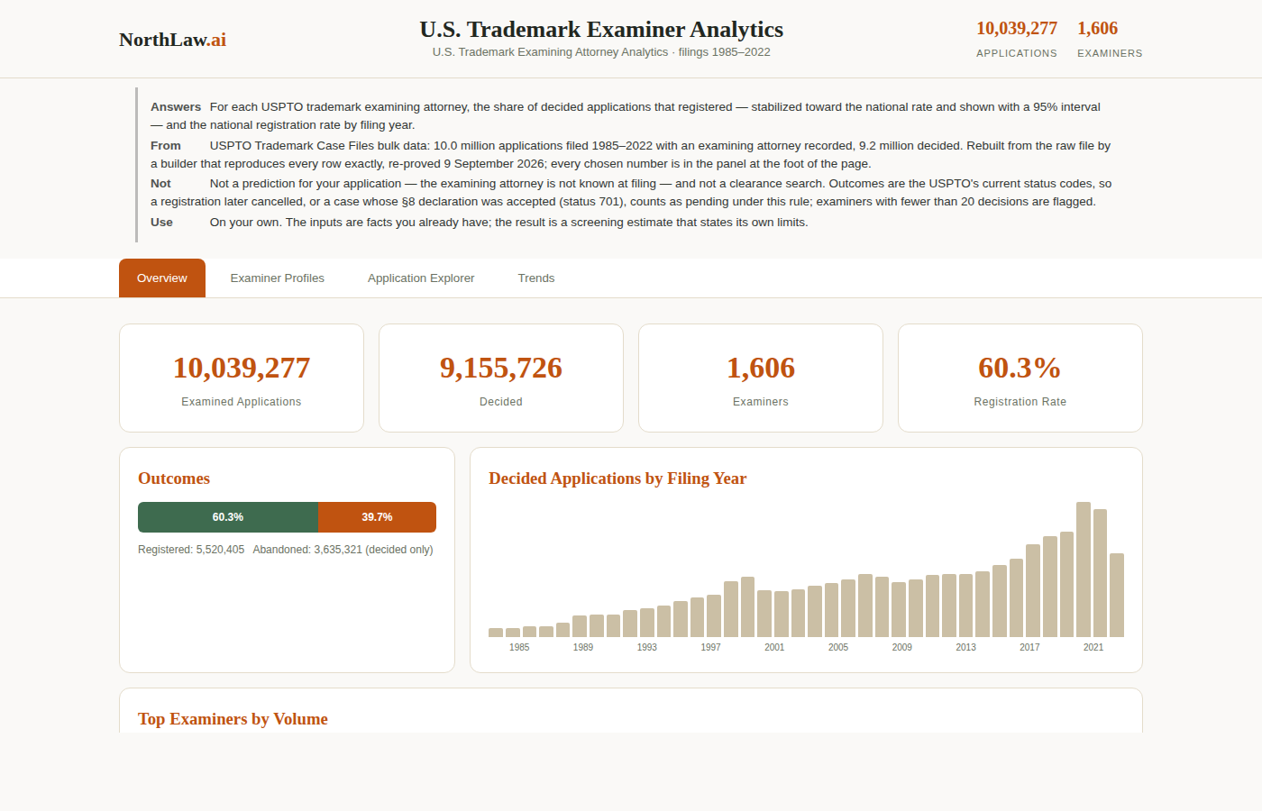Select the green 60.3% registered bar segment

[228, 517]
